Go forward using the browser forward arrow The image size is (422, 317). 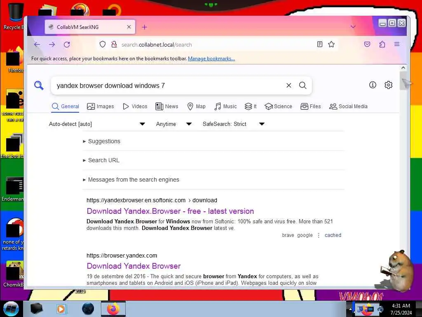(52, 45)
